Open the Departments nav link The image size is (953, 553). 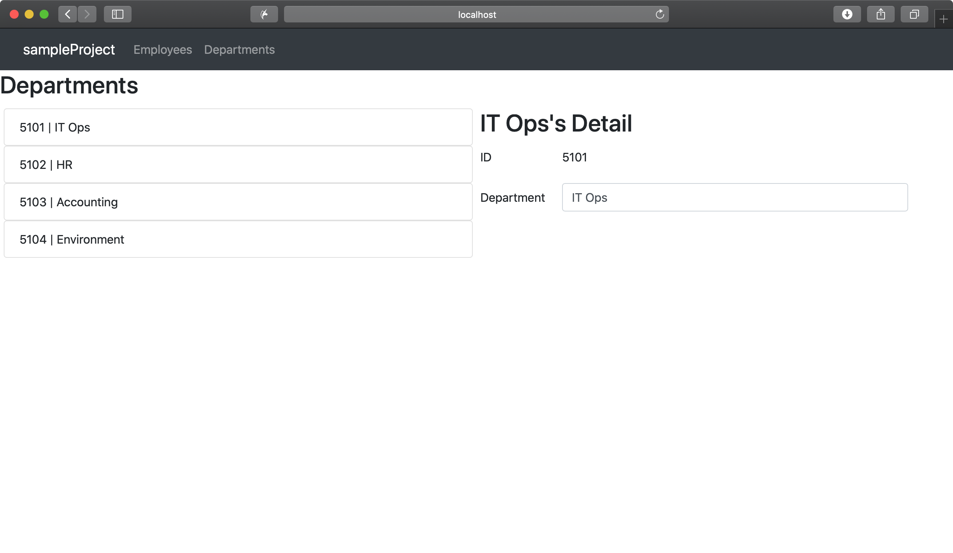pyautogui.click(x=240, y=50)
